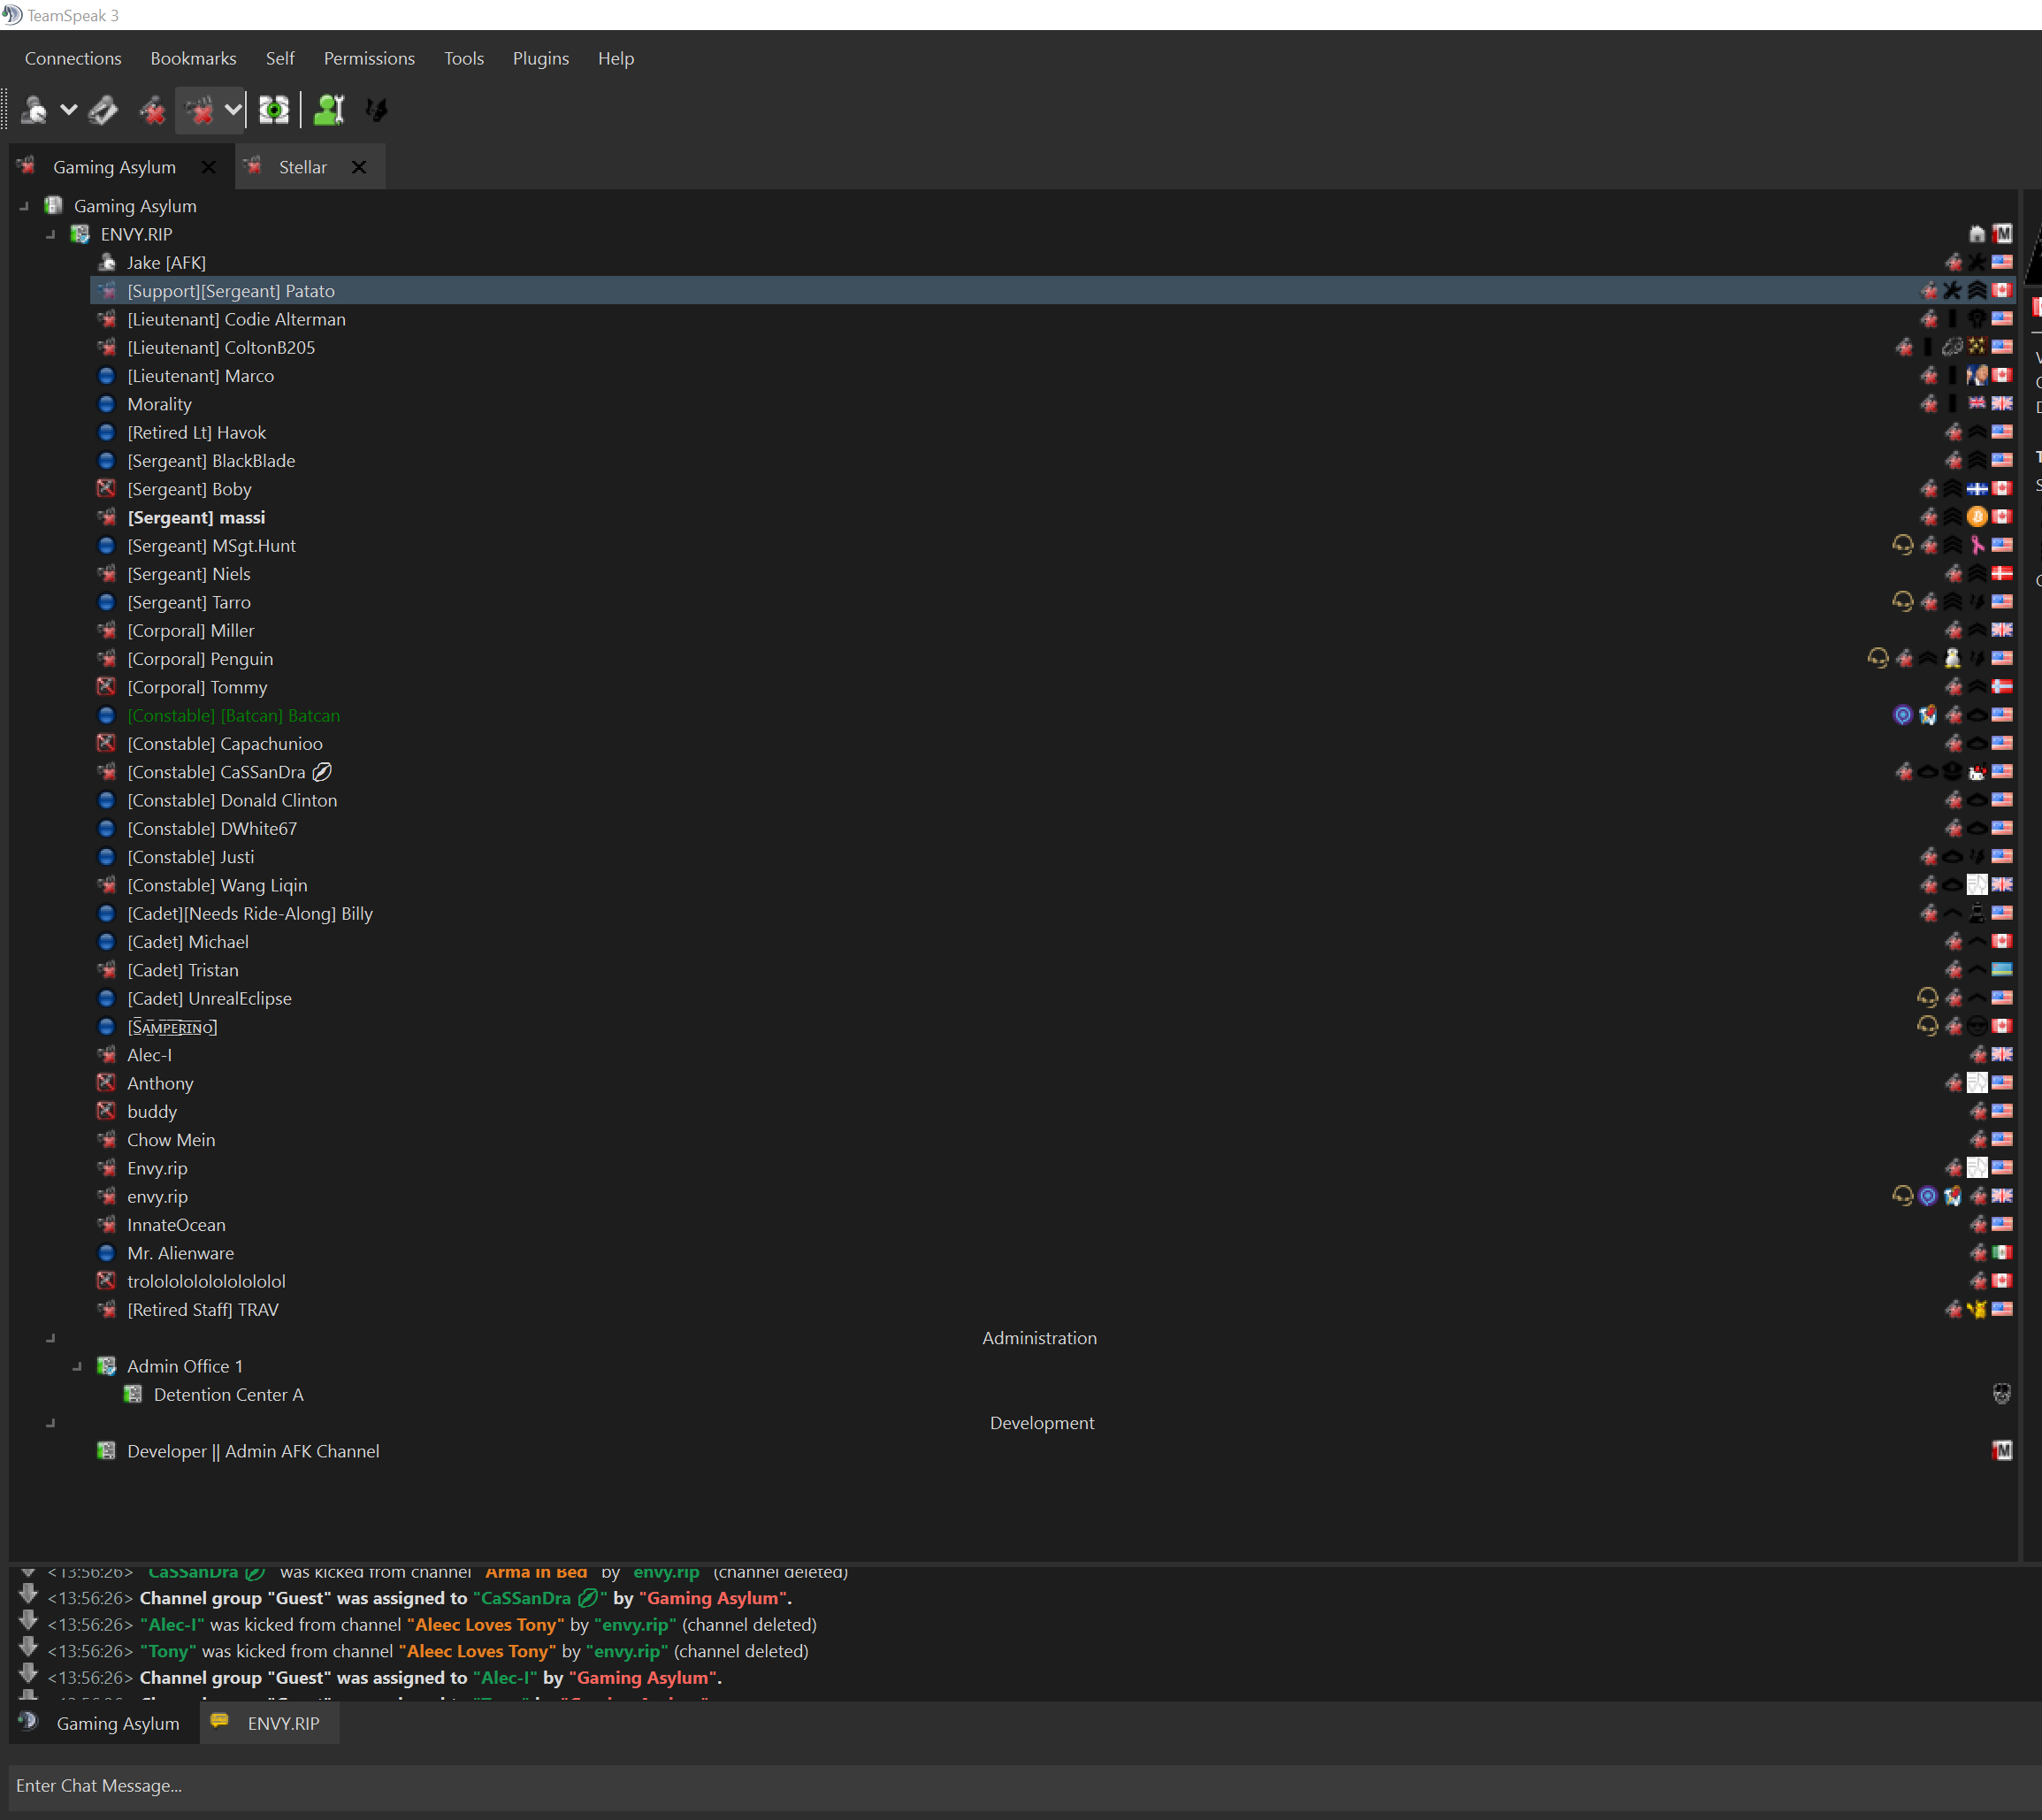Switch to Gaming Asylum chat tab

coord(104,1723)
